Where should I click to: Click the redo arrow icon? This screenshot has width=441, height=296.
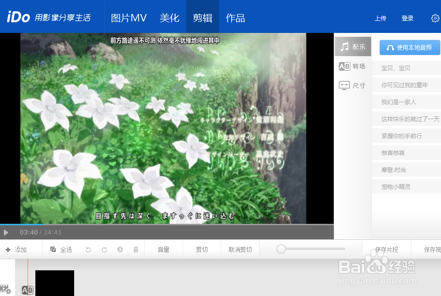click(104, 249)
